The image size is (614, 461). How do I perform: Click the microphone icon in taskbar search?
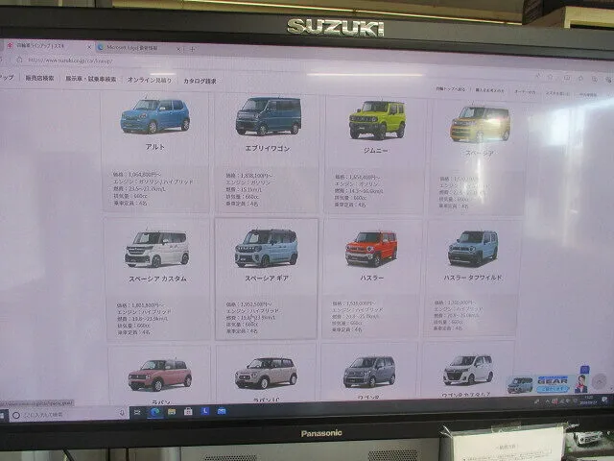click(x=122, y=413)
